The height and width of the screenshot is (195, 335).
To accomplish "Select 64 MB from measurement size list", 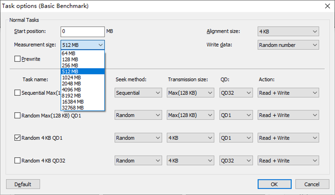I will coord(83,53).
